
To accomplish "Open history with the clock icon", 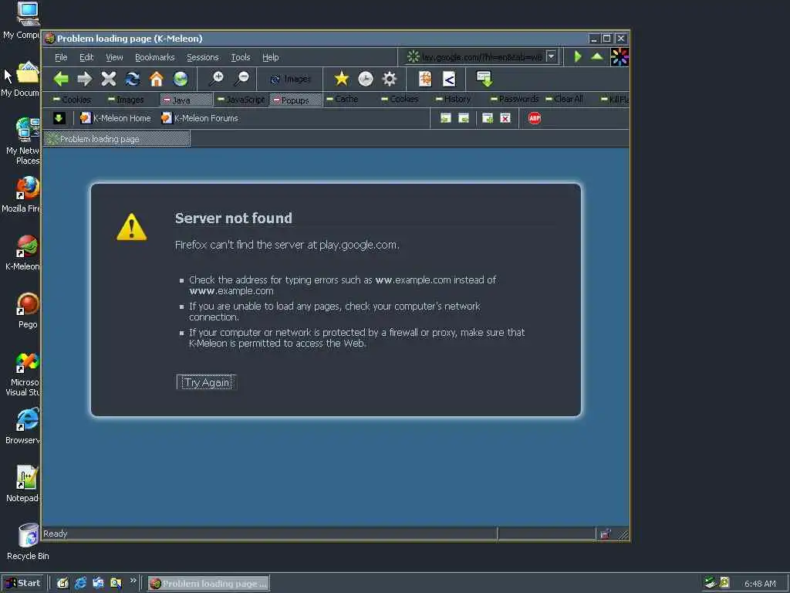I will pyautogui.click(x=365, y=79).
